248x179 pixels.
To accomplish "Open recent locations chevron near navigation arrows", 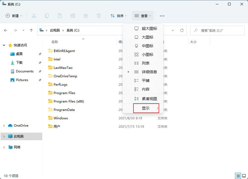I will (x=23, y=30).
